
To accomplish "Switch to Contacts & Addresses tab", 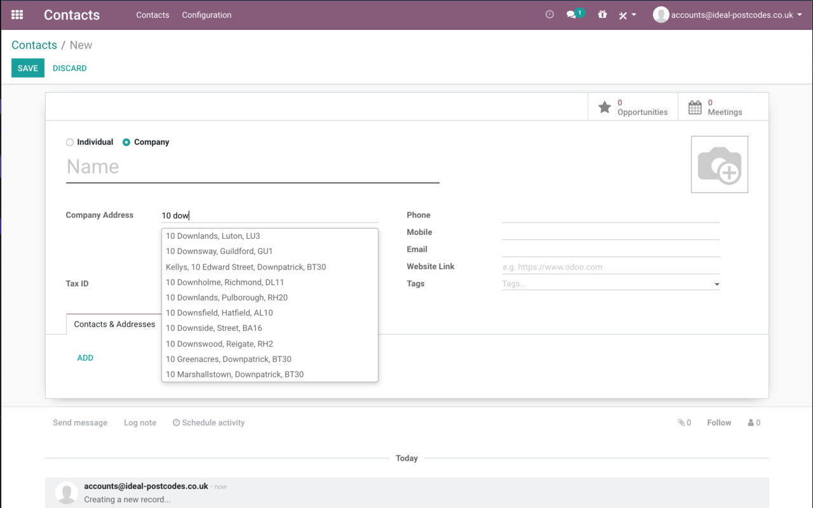I will coord(114,324).
